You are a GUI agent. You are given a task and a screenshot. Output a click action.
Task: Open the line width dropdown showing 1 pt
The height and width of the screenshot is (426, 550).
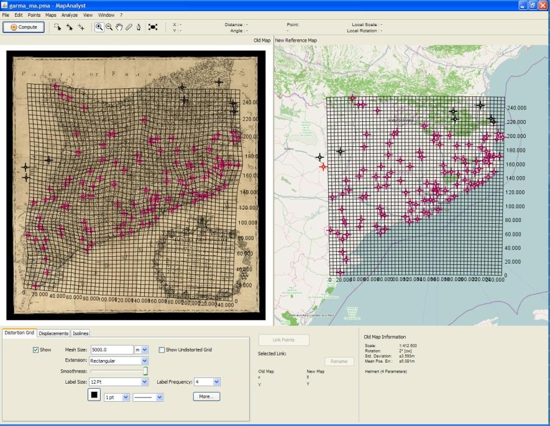pos(117,397)
